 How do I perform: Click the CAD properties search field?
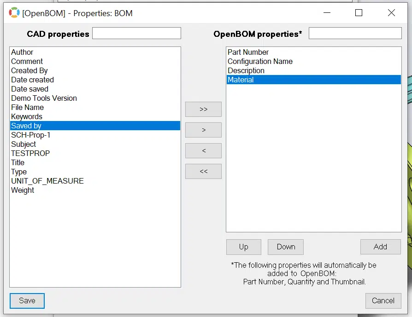(x=136, y=33)
